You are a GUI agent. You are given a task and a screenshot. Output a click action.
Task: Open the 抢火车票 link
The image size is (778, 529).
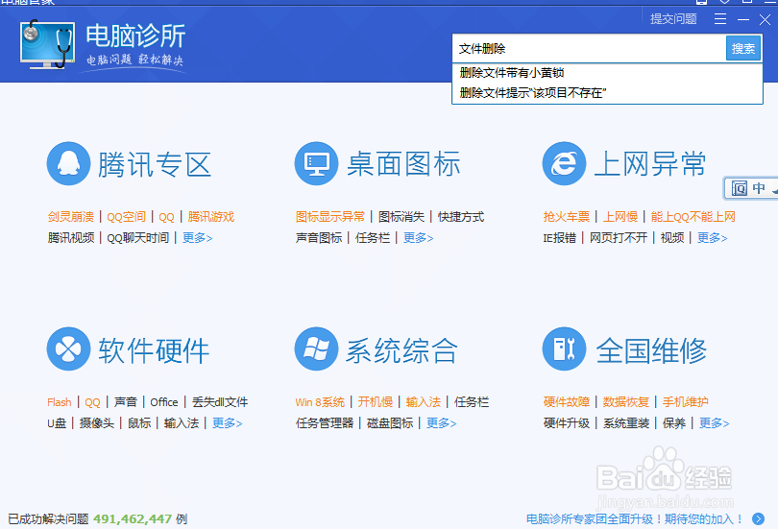(x=567, y=217)
